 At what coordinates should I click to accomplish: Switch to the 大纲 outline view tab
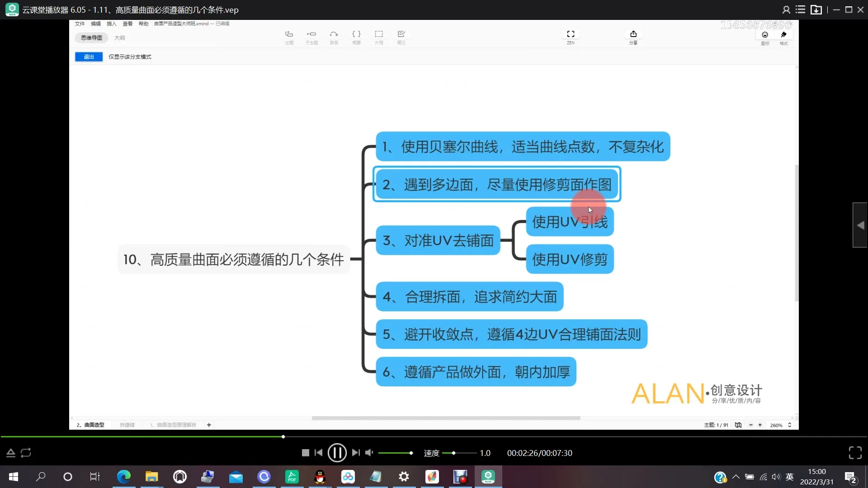click(x=119, y=38)
